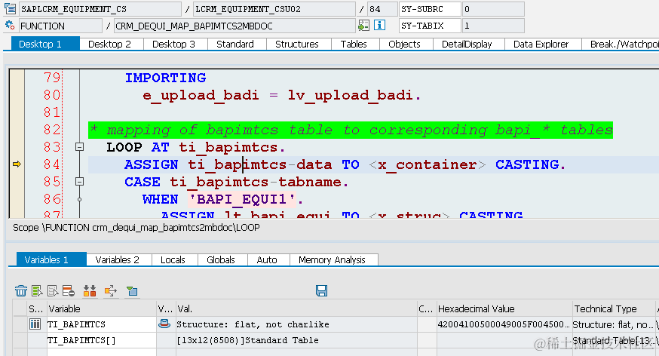
Task: Click the trash can delete icon in variables toolbar
Action: coord(20,290)
